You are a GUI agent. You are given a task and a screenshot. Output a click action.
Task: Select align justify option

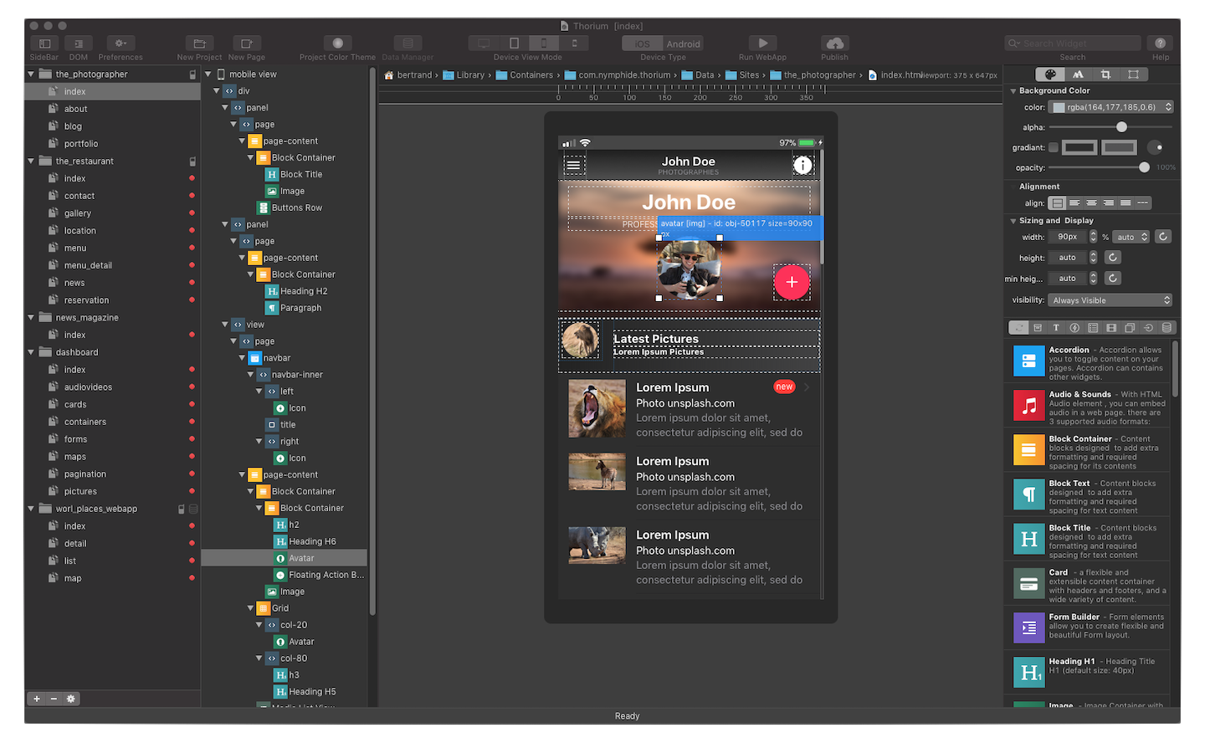(x=1126, y=202)
